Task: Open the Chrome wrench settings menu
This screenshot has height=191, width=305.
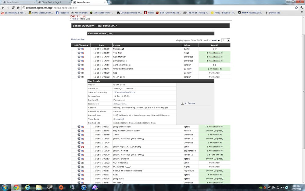Action: 302,8
